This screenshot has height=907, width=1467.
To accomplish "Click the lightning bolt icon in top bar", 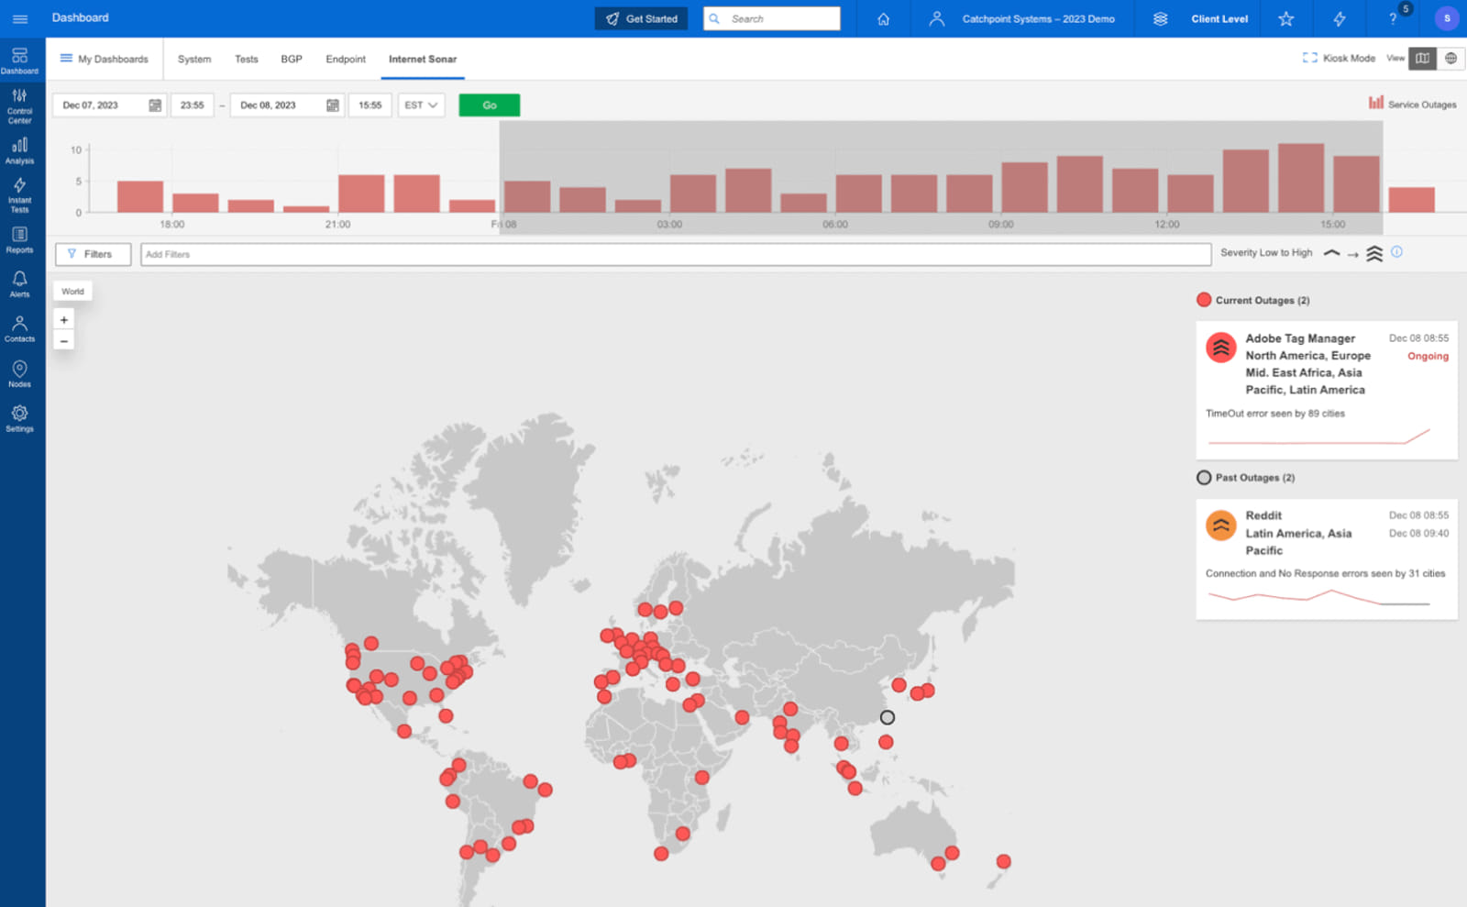I will point(1339,18).
